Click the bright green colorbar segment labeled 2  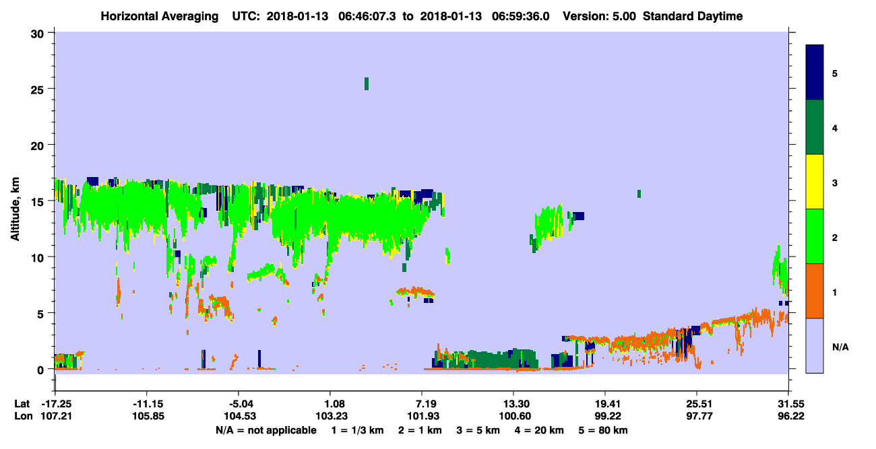coord(815,236)
